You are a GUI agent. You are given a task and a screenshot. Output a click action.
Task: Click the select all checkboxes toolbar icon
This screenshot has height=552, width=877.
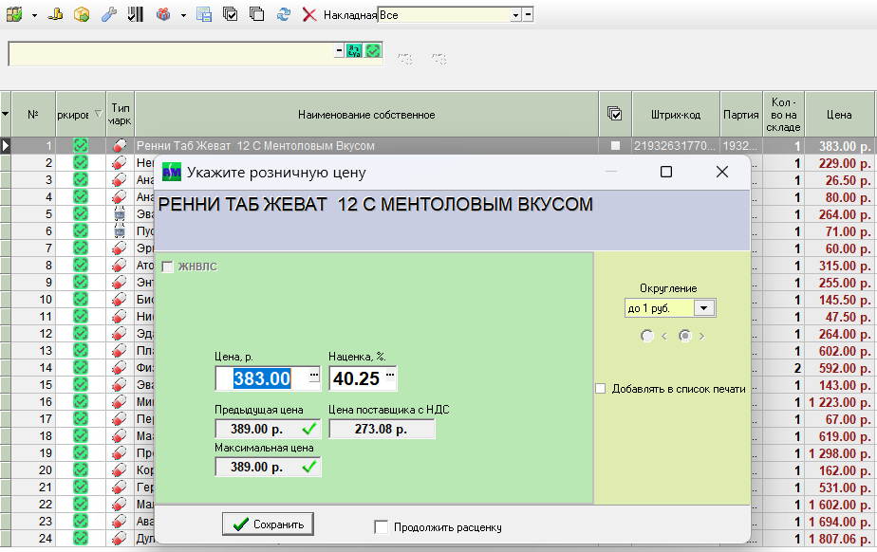pyautogui.click(x=230, y=14)
